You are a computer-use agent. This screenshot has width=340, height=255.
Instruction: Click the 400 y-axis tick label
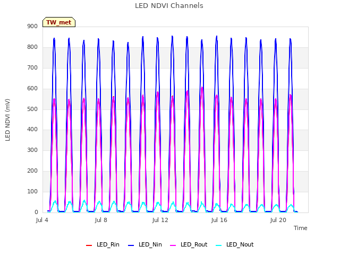pos(32,130)
